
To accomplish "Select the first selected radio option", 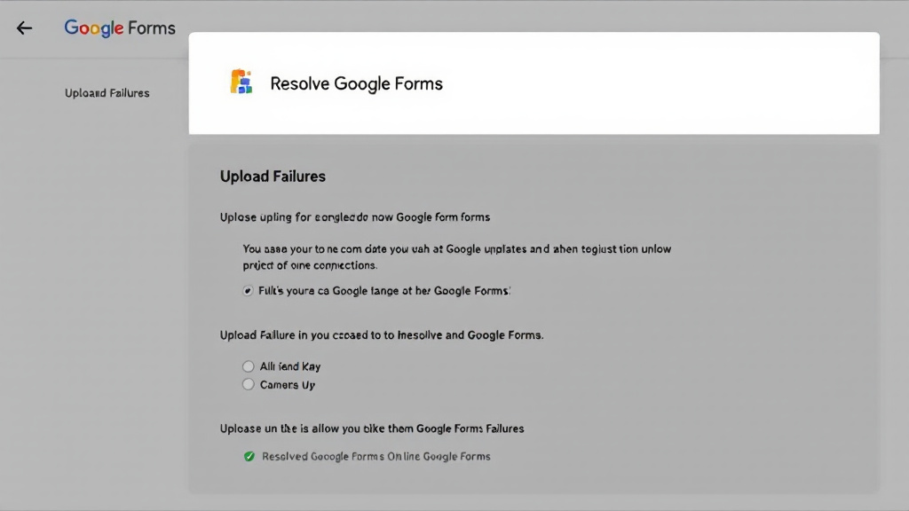I will point(248,291).
